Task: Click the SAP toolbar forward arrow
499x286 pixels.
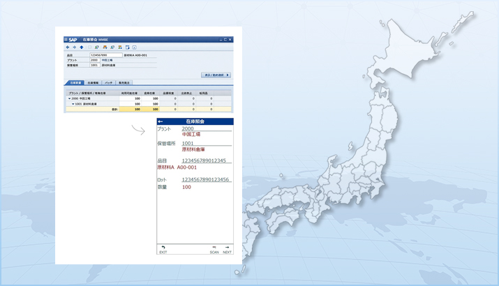Action: (74, 47)
